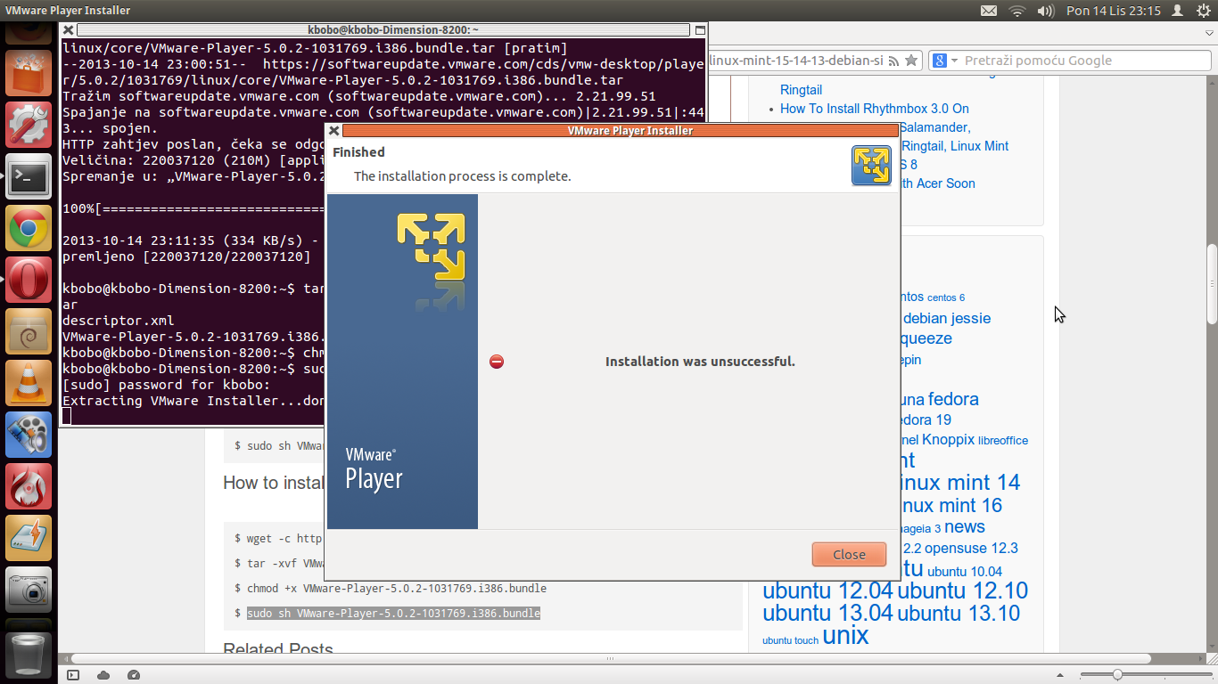1218x684 pixels.
Task: Open the user accounts indicator
Action: [1178, 11]
